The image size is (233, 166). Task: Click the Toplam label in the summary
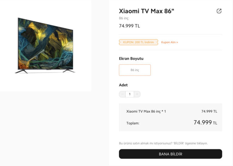pos(133,123)
